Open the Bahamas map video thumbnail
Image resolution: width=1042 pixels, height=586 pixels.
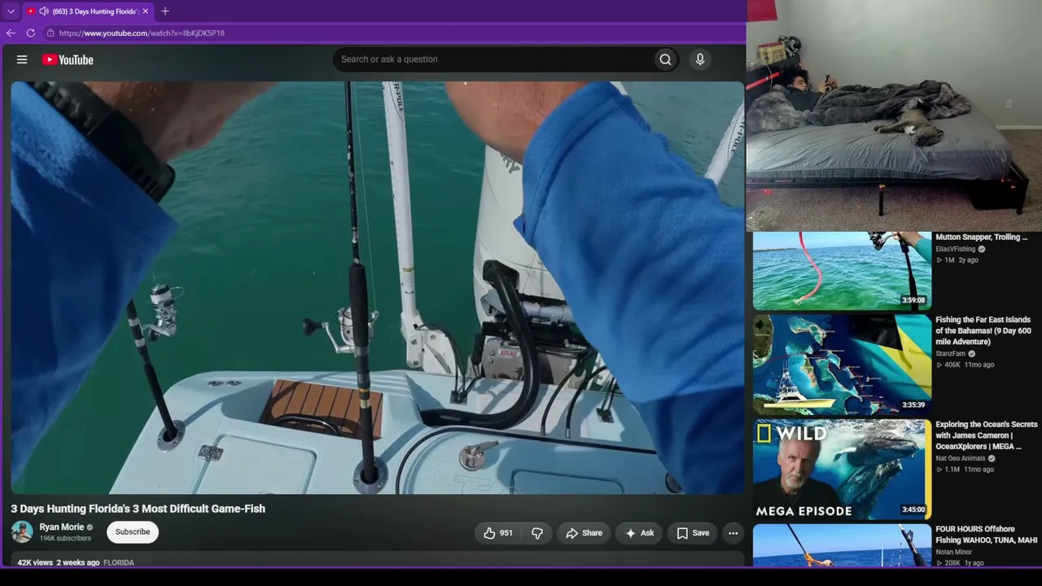click(x=842, y=365)
